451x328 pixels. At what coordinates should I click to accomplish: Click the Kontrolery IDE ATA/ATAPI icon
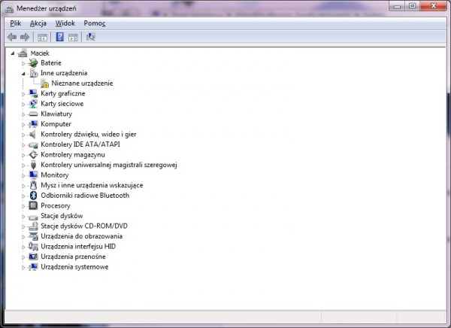[x=33, y=145]
